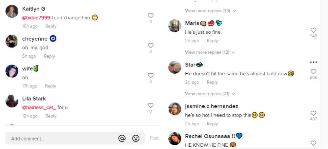The image size is (328, 149).
Task: Expand View more replies (12) under Maria
Action: pos(210,52)
